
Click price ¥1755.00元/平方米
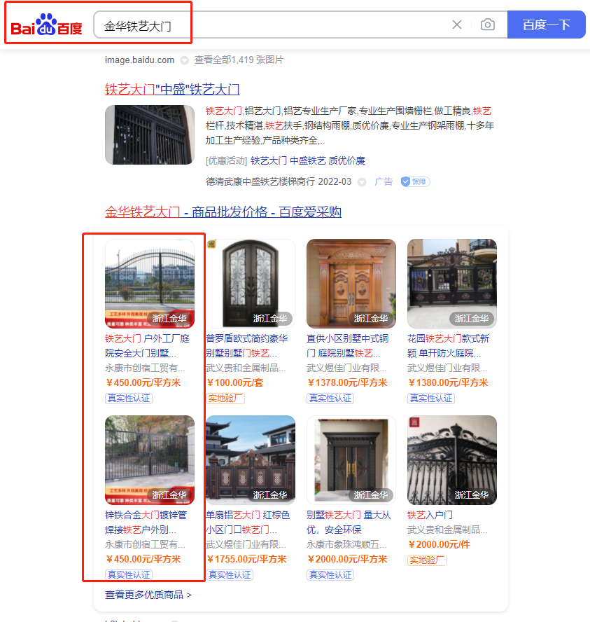246,560
